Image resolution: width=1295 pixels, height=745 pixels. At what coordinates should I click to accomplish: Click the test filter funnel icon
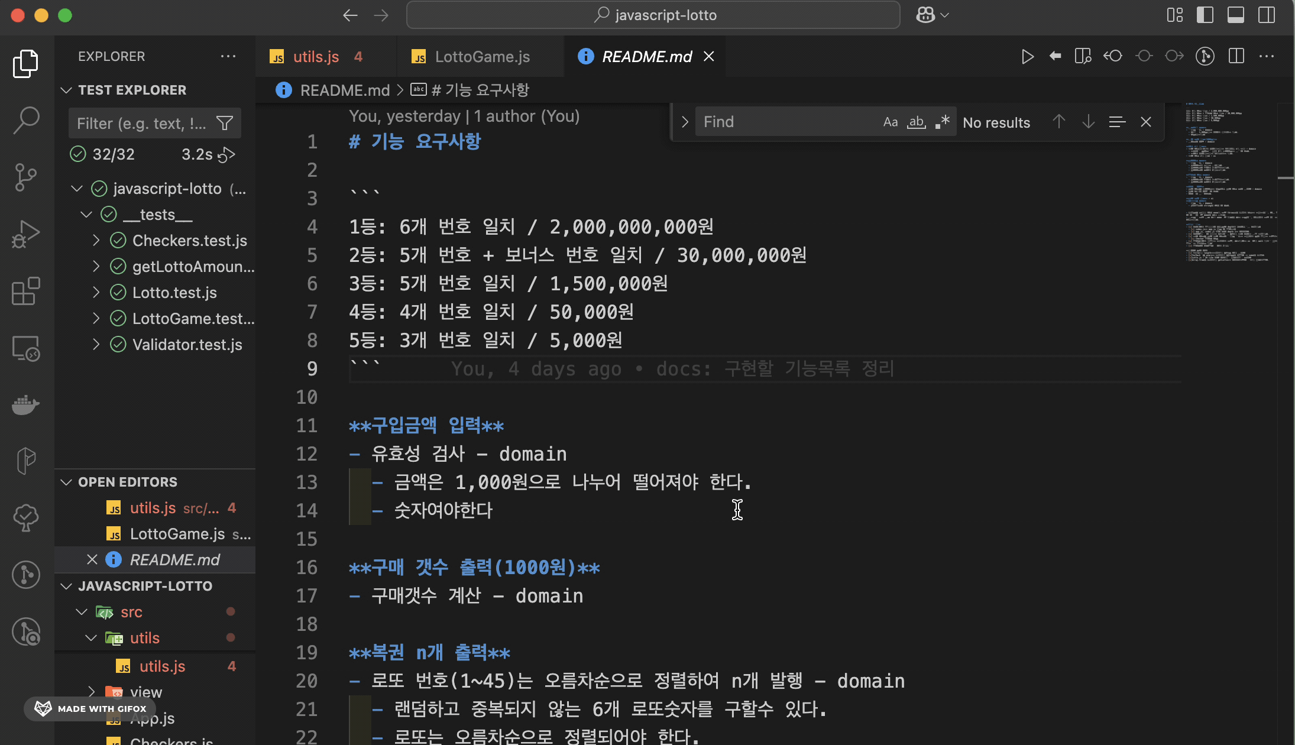pyautogui.click(x=225, y=123)
